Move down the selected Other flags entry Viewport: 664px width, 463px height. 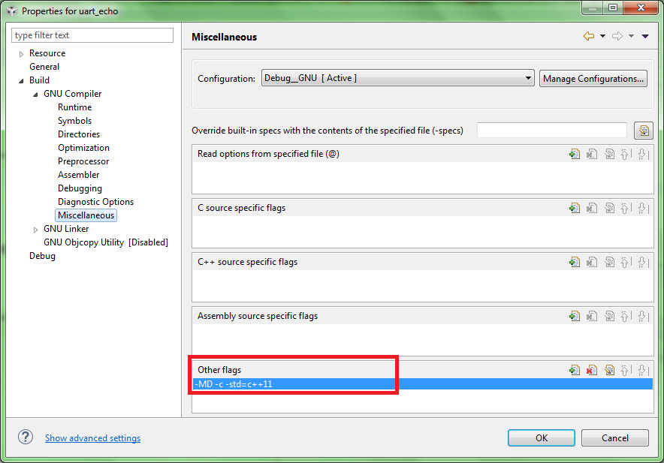pyautogui.click(x=643, y=370)
